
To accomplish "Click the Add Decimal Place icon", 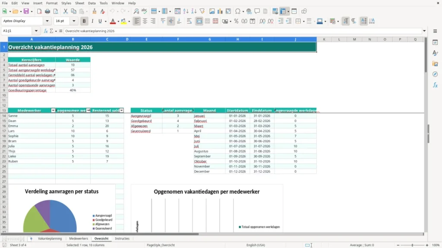I will coord(262,21).
